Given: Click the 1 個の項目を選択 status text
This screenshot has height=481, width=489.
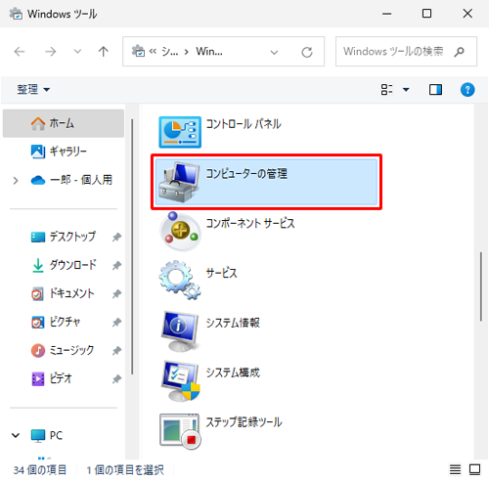Looking at the screenshot, I should (125, 470).
